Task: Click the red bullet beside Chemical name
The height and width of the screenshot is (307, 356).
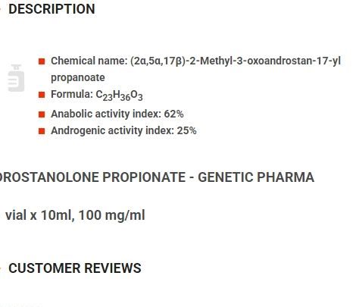Action: 42,61
